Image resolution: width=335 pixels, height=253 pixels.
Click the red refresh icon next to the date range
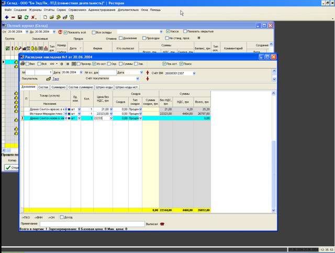60,32
